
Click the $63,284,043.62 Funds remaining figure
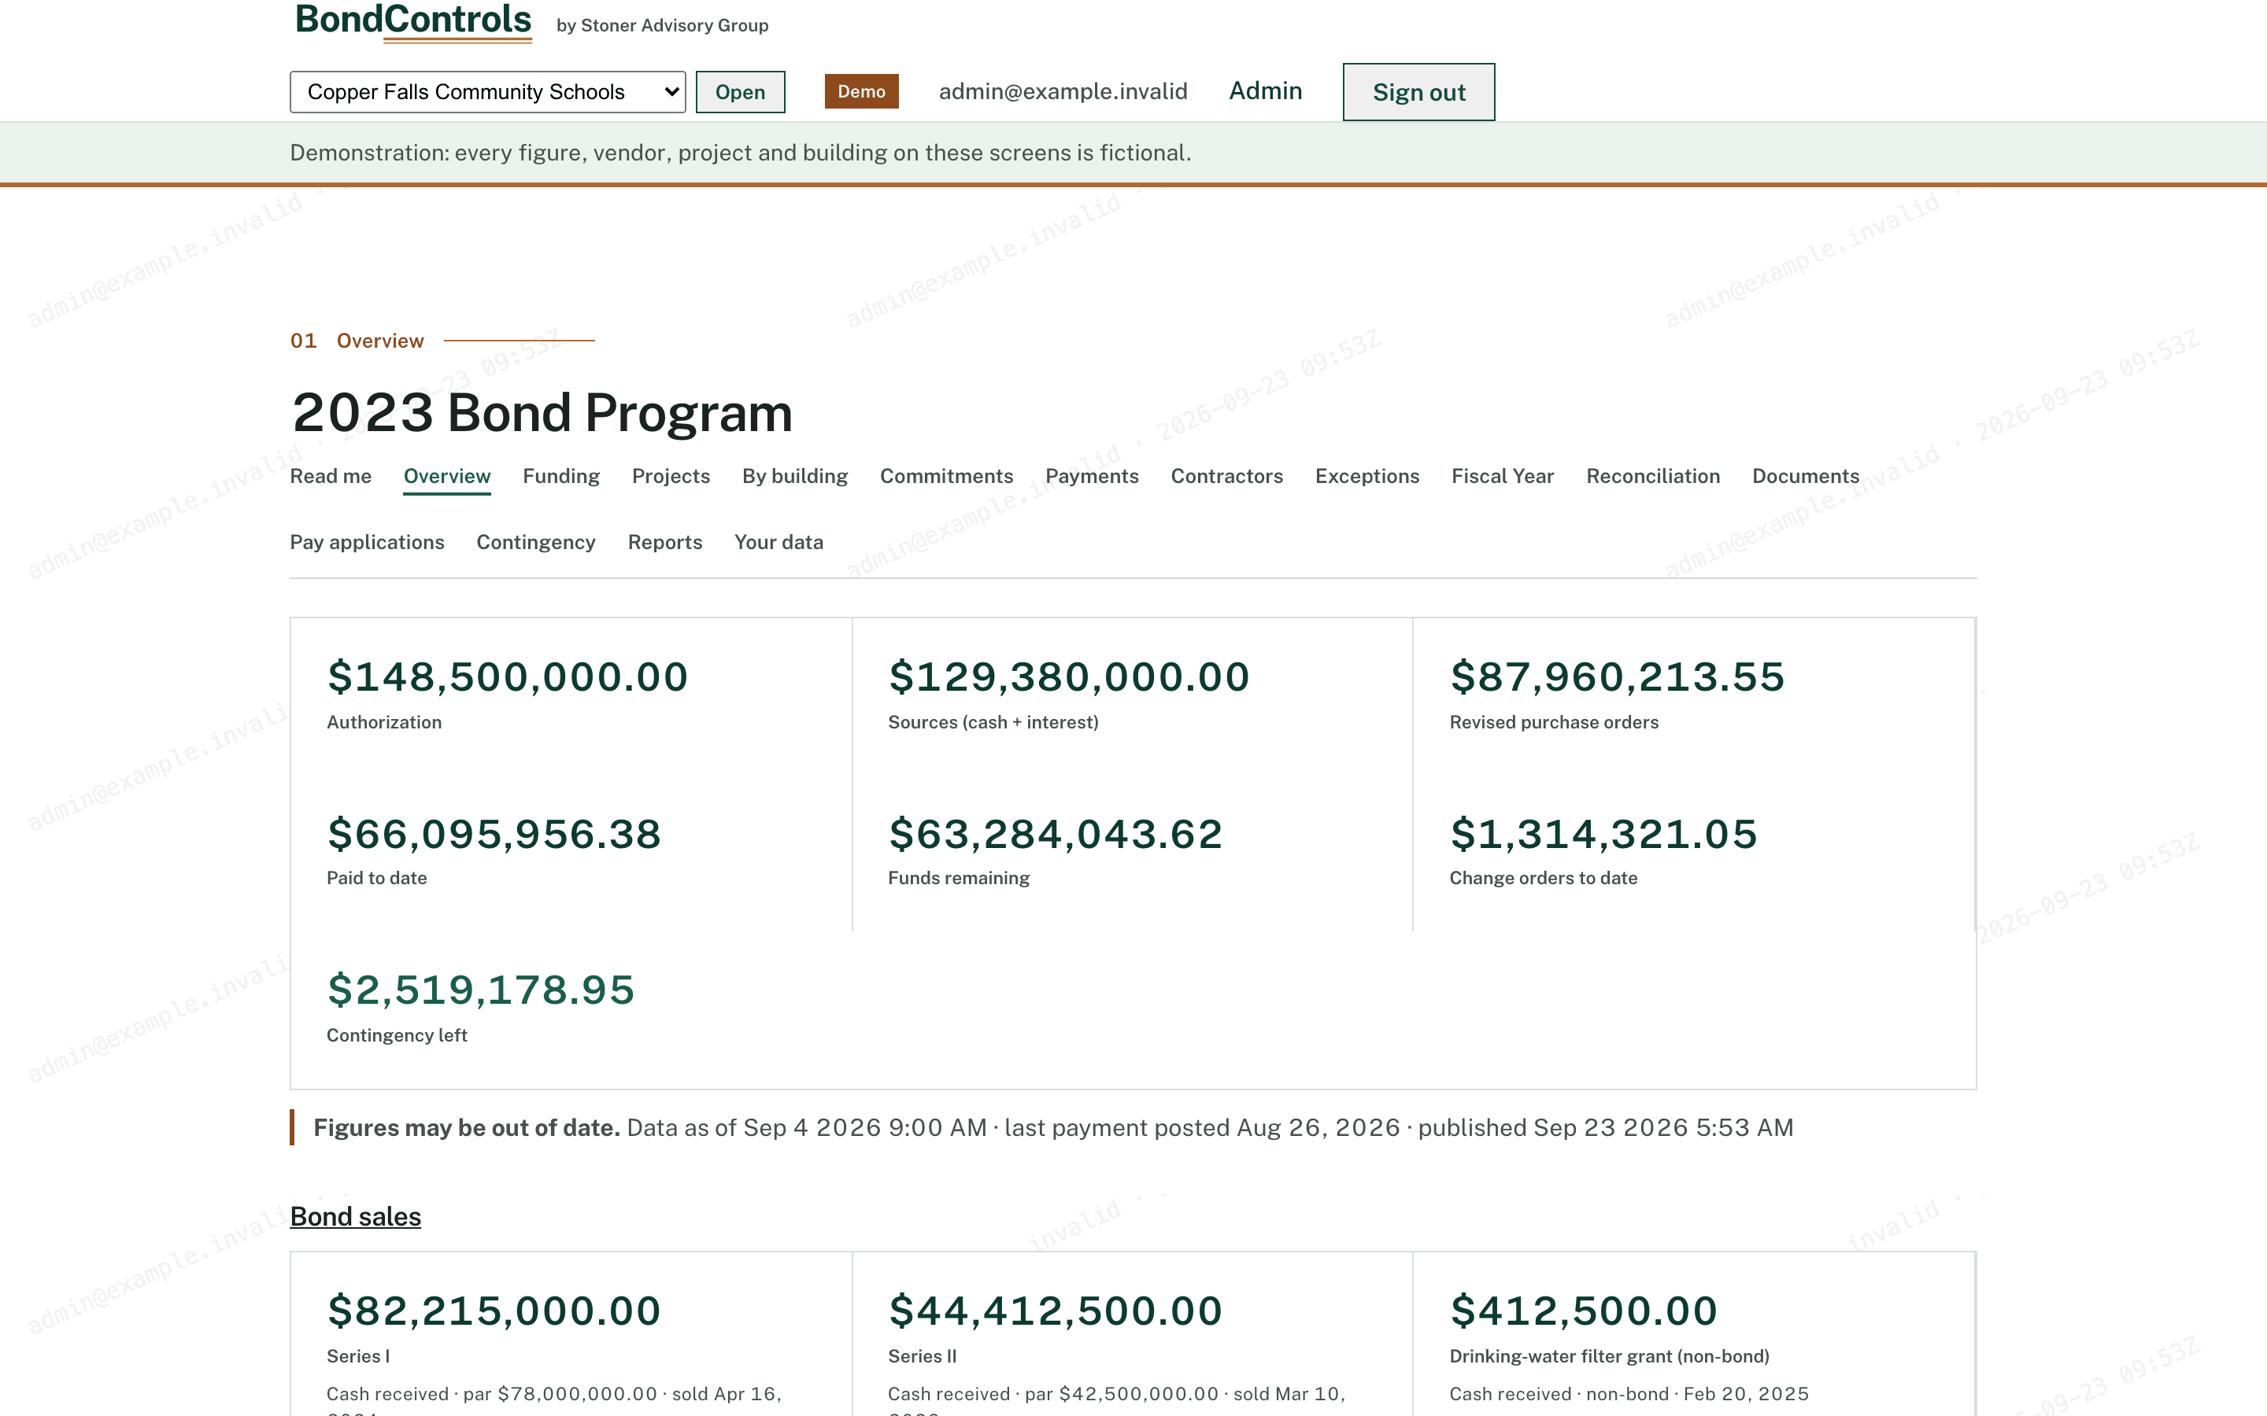click(1055, 834)
